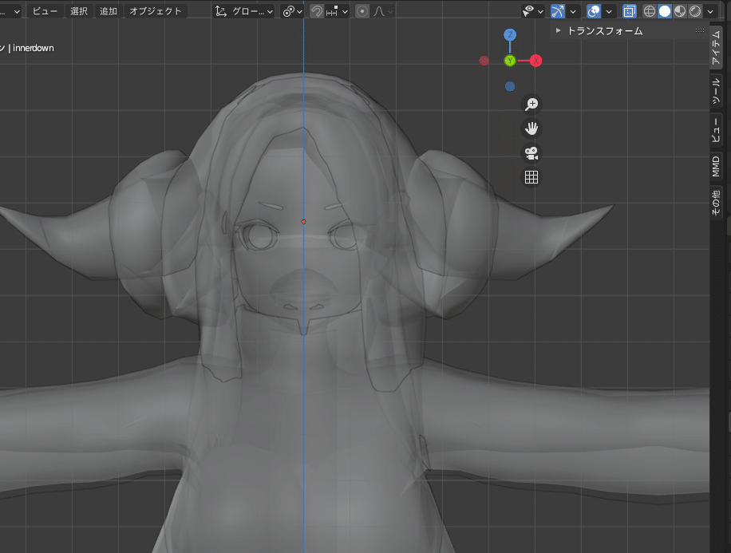731x553 pixels.
Task: Grab the トランスフォーム panel drag handle dots
Action: pos(700,30)
